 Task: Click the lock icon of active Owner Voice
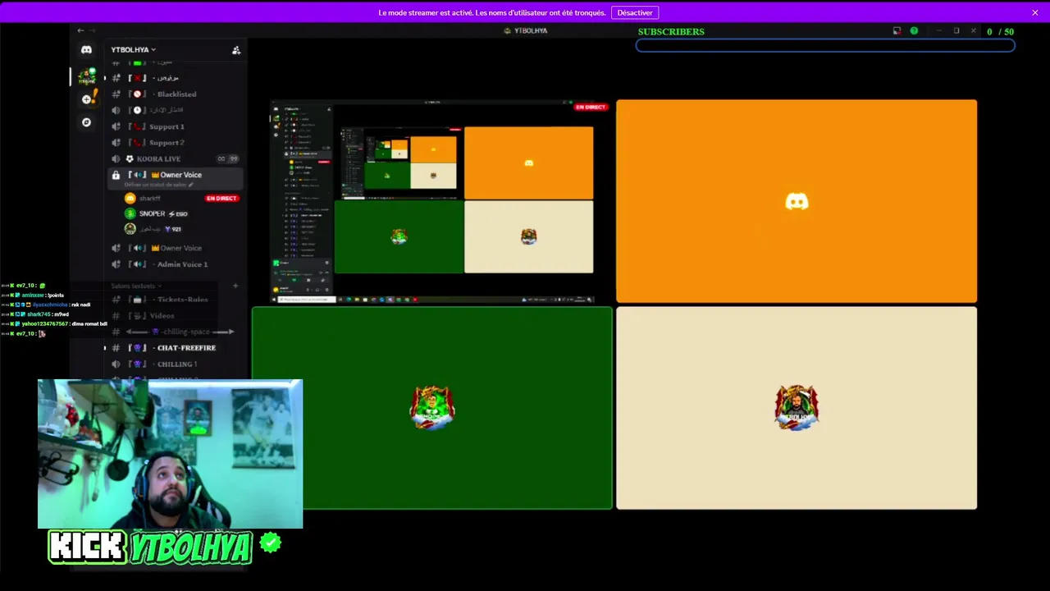(116, 175)
